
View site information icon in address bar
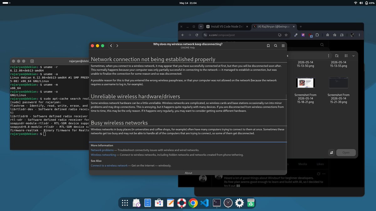(x=205, y=35)
